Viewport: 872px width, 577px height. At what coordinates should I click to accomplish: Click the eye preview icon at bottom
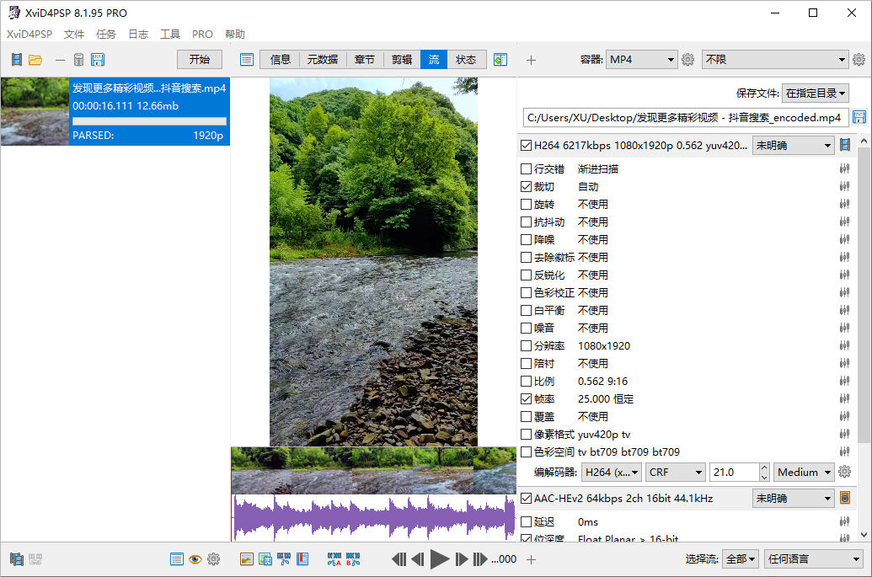tap(195, 558)
